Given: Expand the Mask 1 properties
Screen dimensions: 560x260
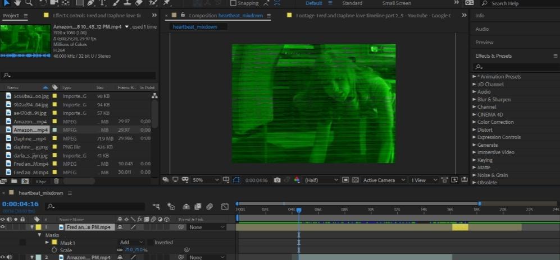Looking at the screenshot, I should pyautogui.click(x=47, y=243).
